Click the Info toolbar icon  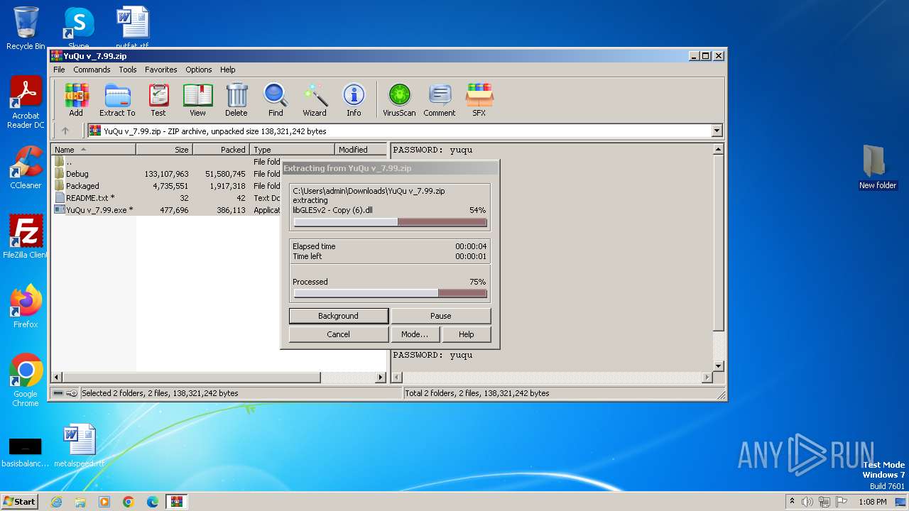[x=354, y=99]
